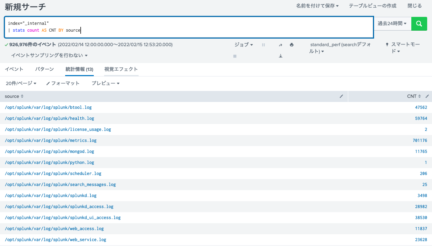Open the 名前を付けて保存 dropdown
The image size is (432, 248).
[x=317, y=6]
